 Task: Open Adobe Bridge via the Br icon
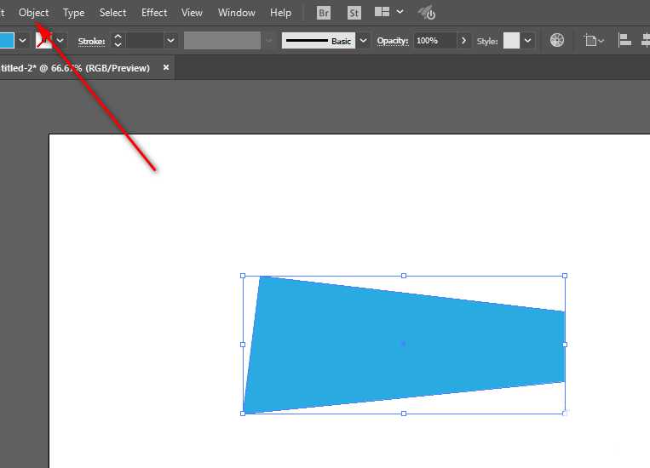pyautogui.click(x=324, y=13)
